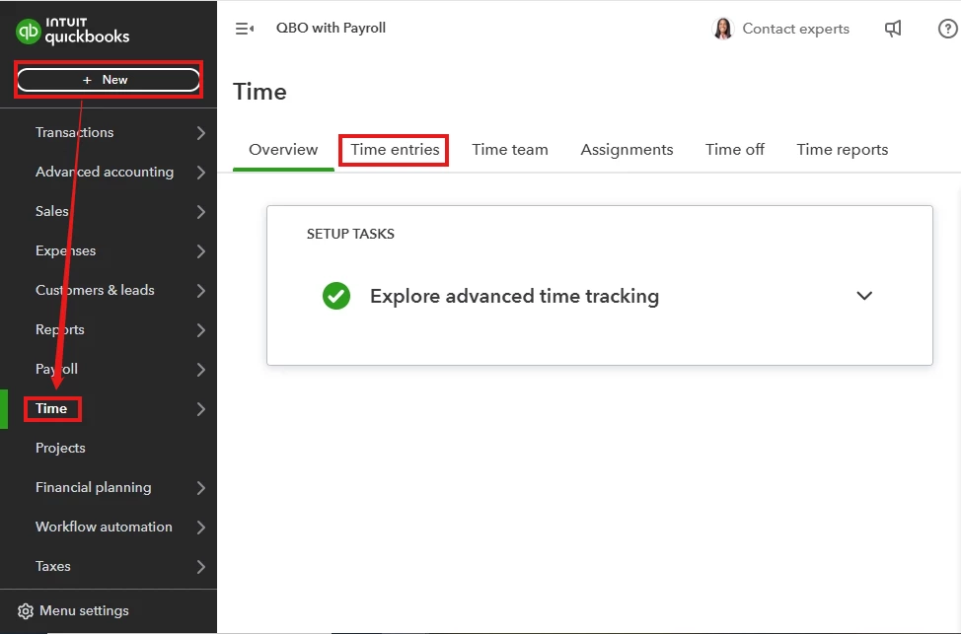Expand Customers & leads chevron
This screenshot has height=634, width=961.
coord(201,290)
